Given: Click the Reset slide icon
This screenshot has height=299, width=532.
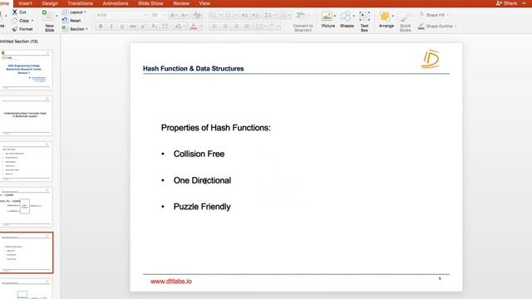Looking at the screenshot, I should click(65, 20).
